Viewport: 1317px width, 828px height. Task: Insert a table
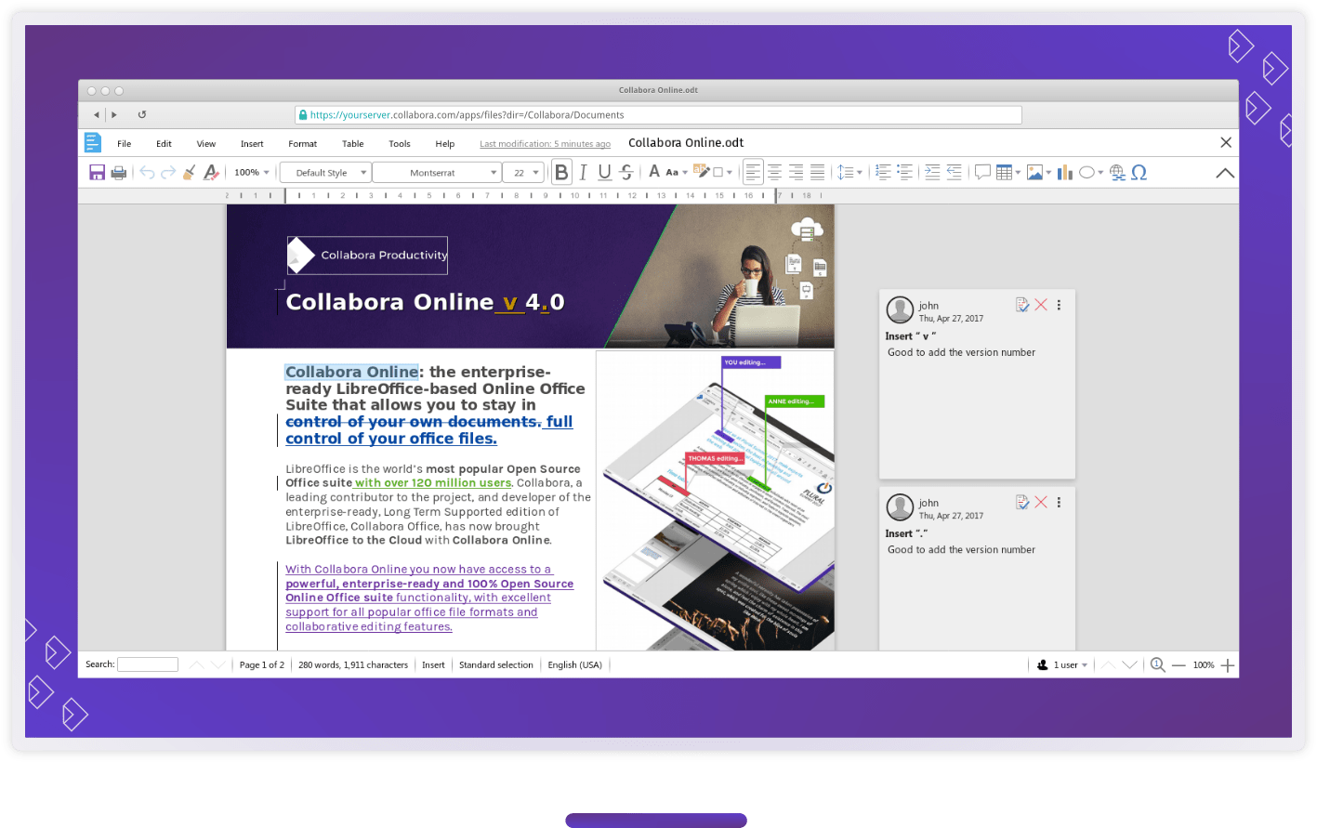click(1004, 172)
